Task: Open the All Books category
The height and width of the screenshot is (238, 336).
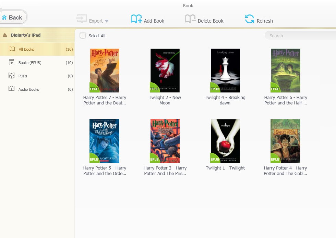Action: pos(37,49)
